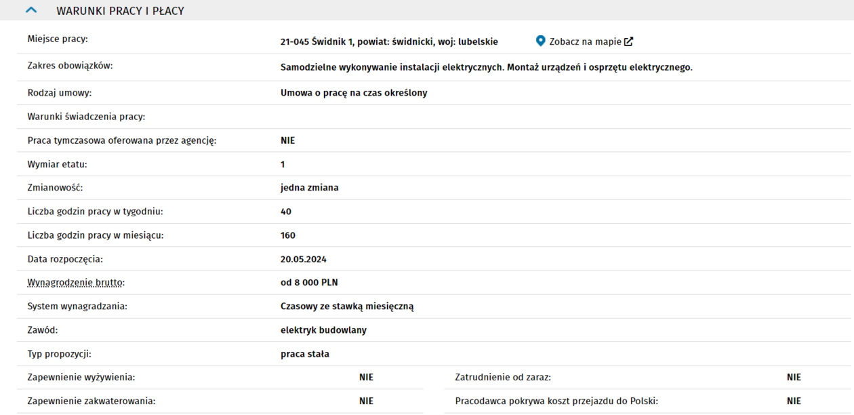Click the jedna zmiana shift value

click(309, 188)
